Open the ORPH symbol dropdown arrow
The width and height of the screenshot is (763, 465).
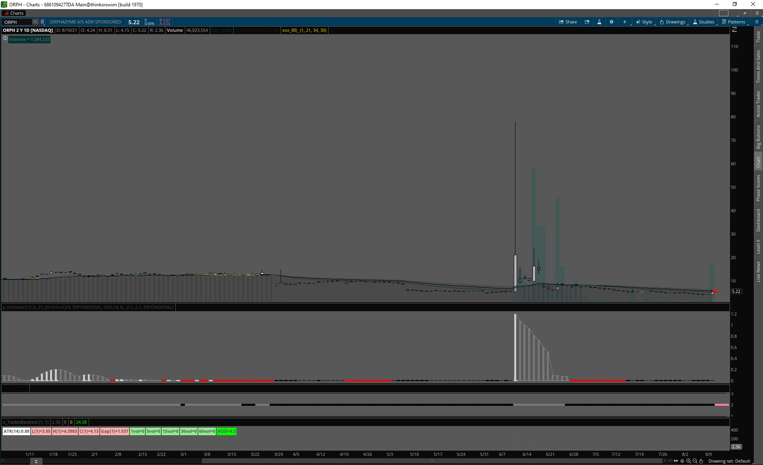click(35, 22)
